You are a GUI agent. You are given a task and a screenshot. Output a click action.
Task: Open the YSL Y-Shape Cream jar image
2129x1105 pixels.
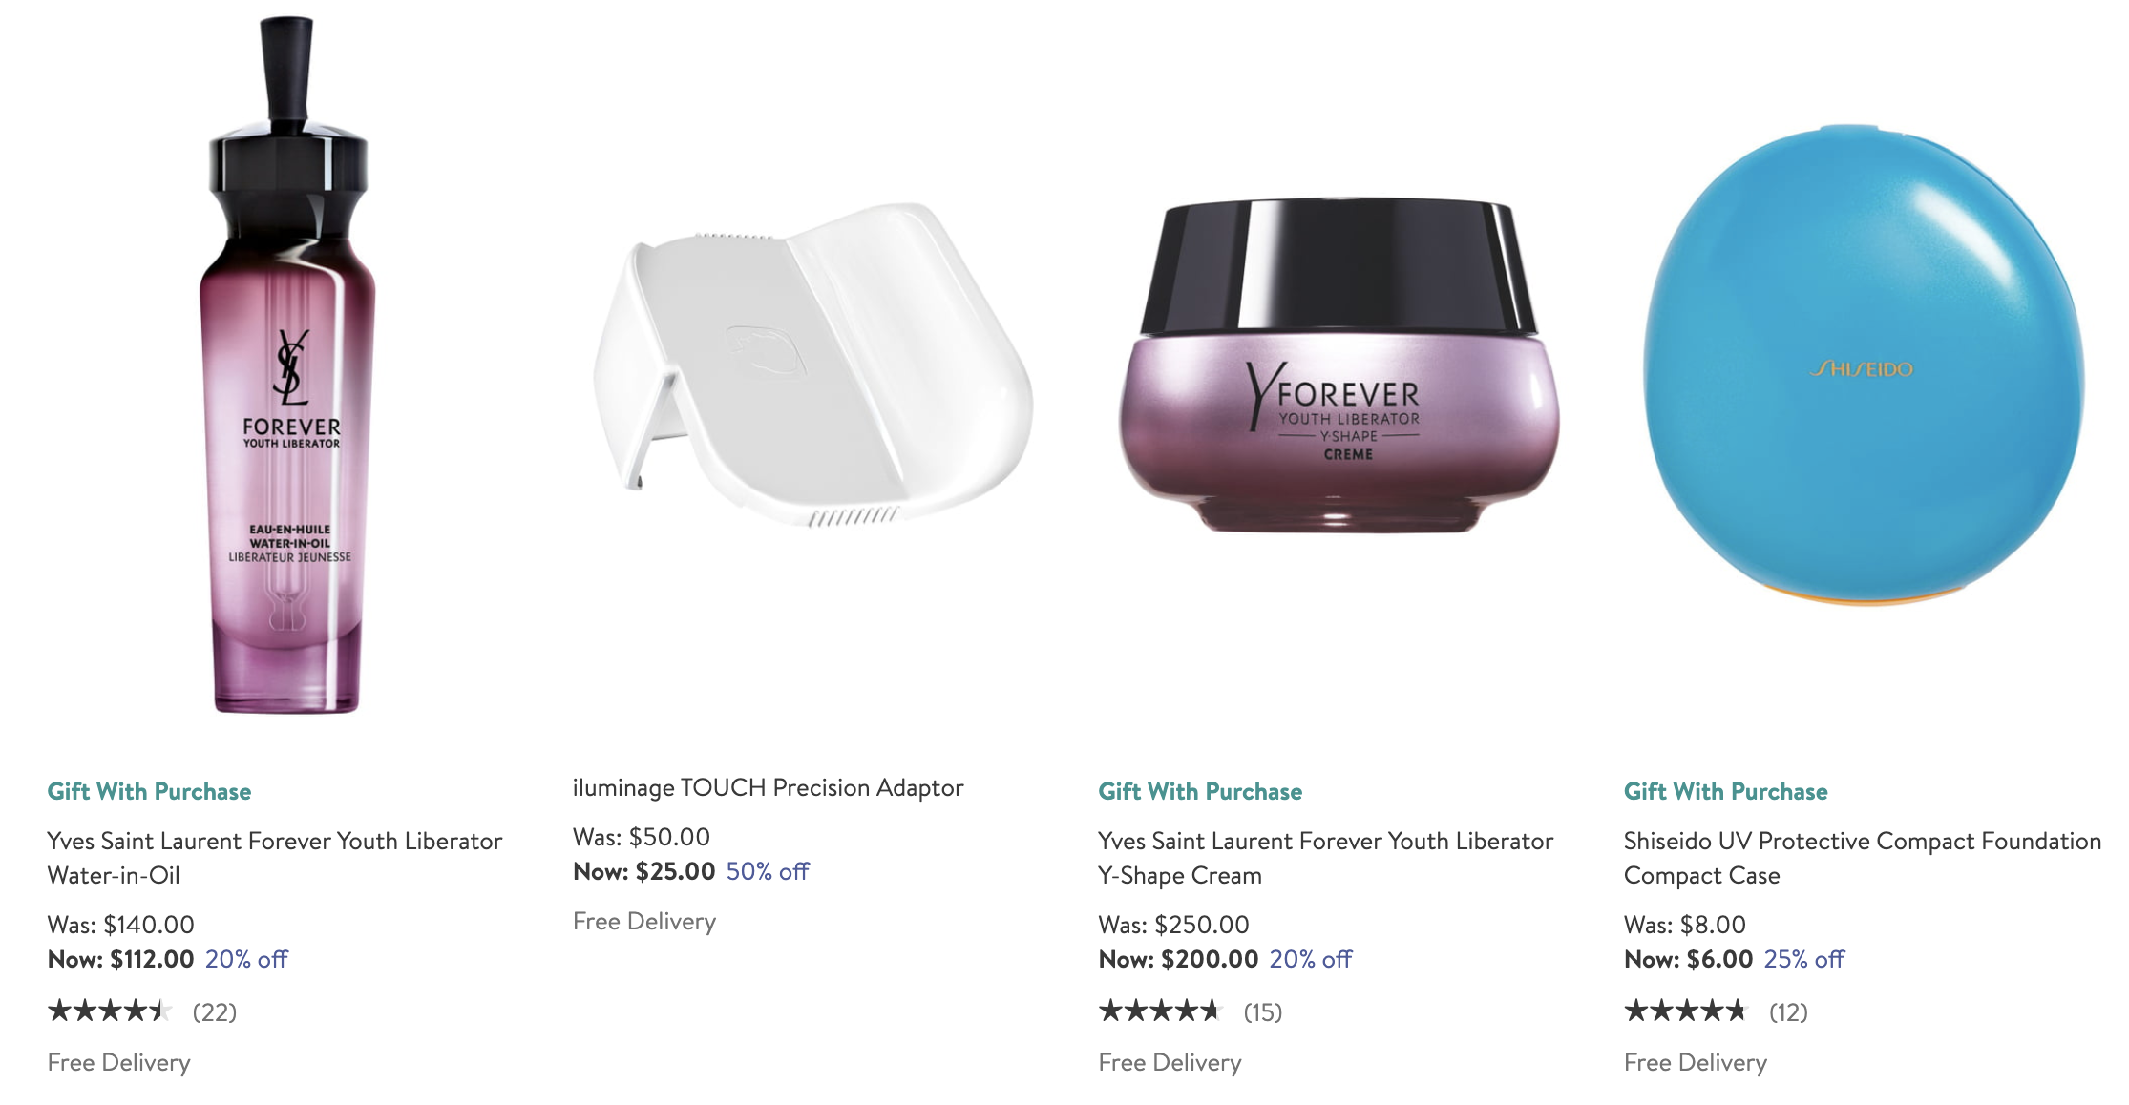click(x=1339, y=365)
